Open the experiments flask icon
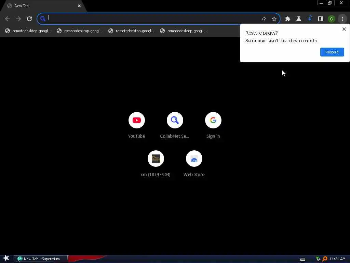 click(x=299, y=19)
